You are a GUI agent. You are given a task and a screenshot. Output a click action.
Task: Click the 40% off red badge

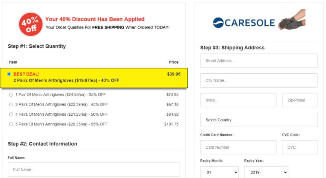[31, 24]
